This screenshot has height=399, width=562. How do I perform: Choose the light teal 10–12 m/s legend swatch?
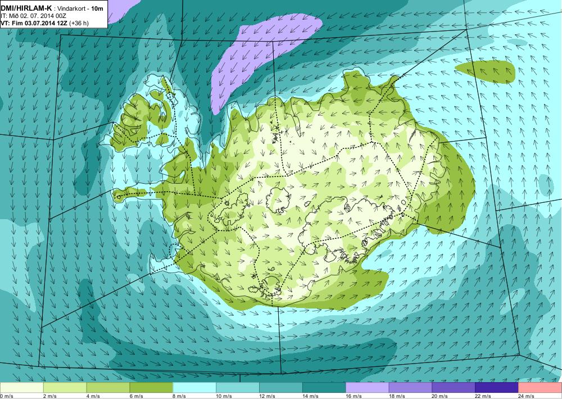[x=238, y=388]
